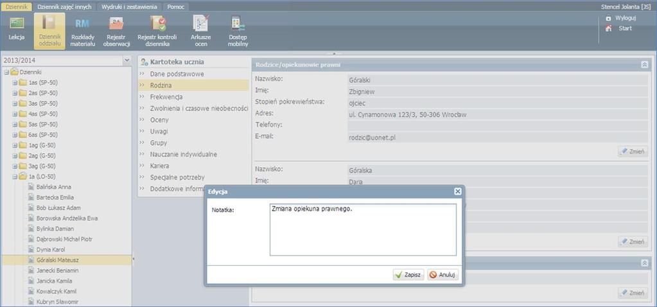Select student Janecki Beniamin
This screenshot has width=657, height=307.
57,270
